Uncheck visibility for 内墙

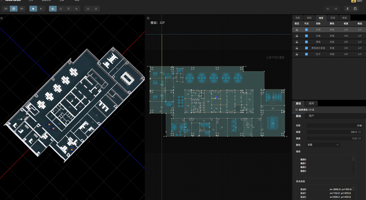pos(307,36)
